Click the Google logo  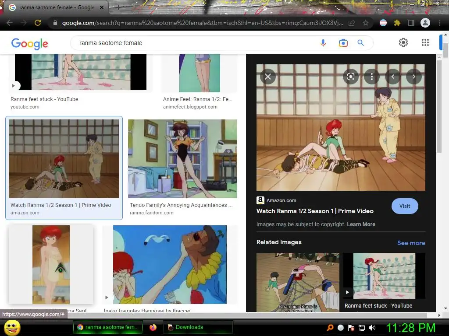[x=30, y=43]
